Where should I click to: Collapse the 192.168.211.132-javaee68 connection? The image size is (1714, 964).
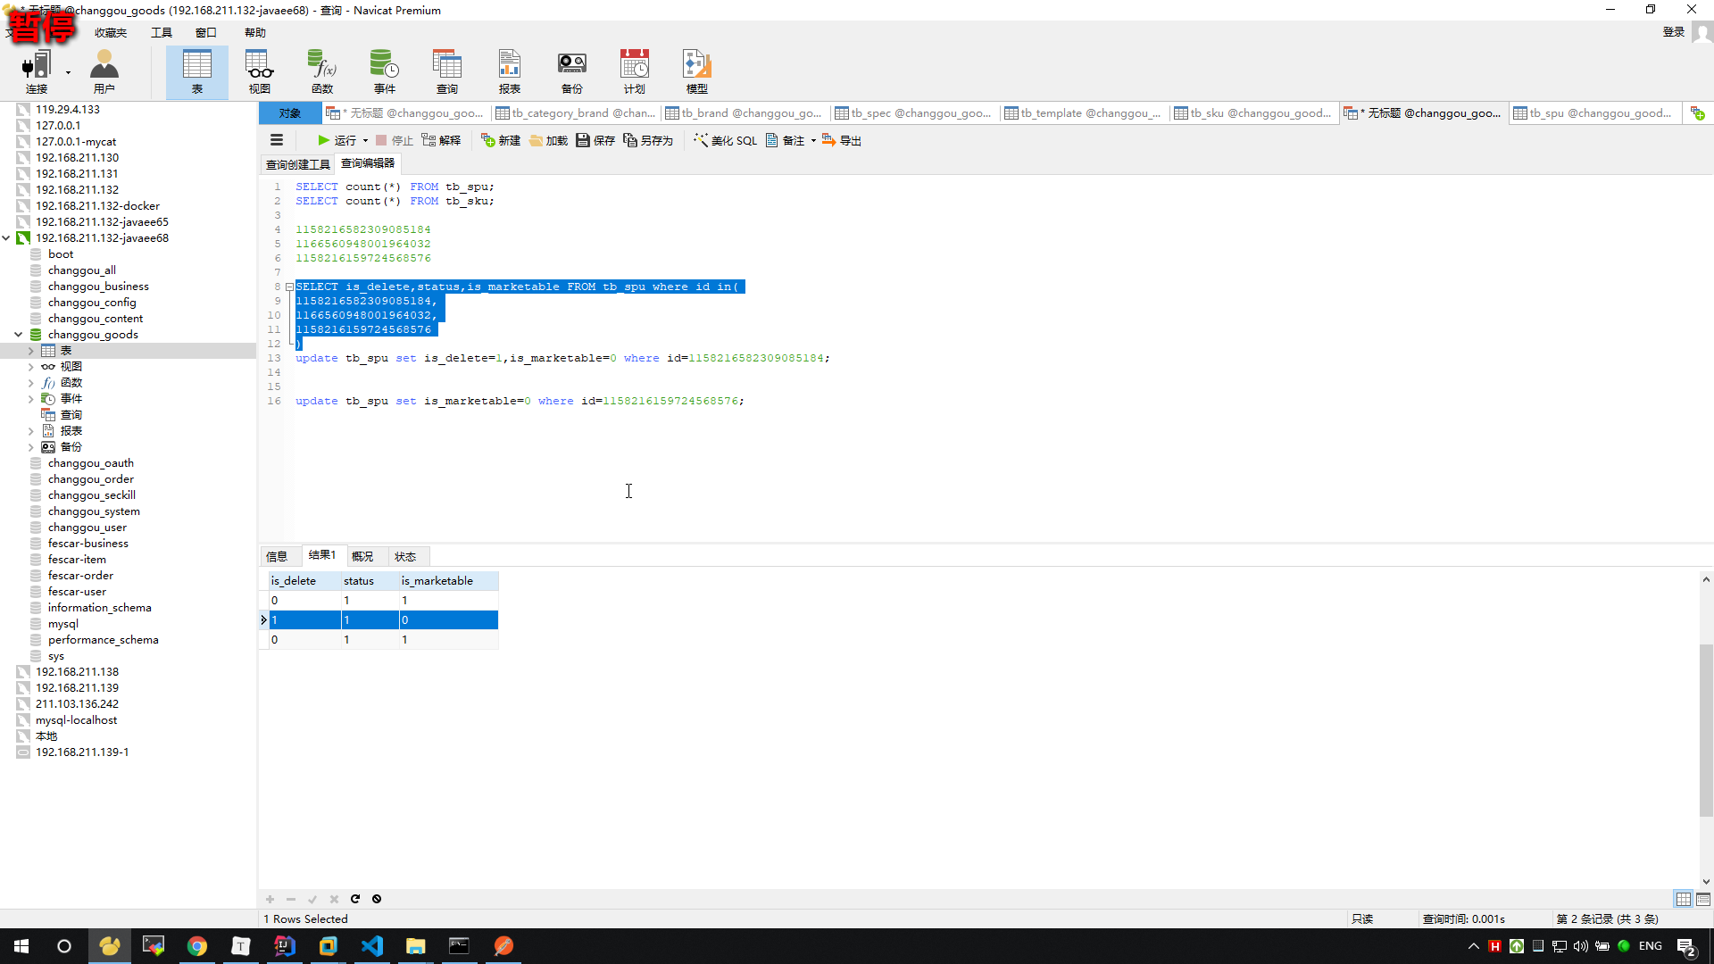coord(6,238)
